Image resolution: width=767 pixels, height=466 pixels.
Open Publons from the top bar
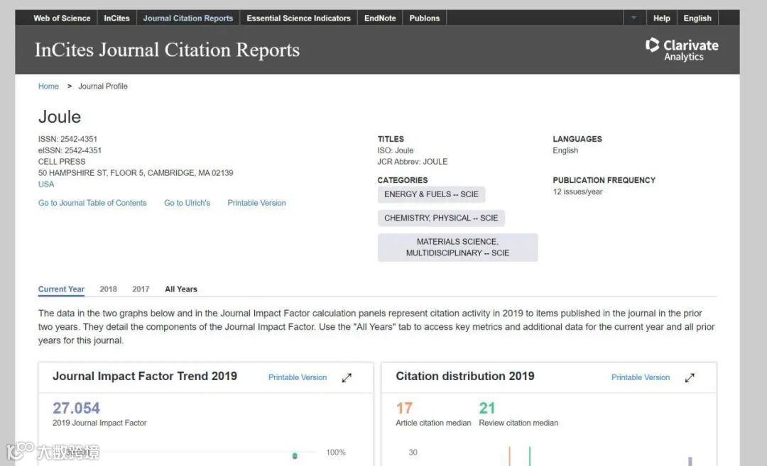(x=425, y=18)
